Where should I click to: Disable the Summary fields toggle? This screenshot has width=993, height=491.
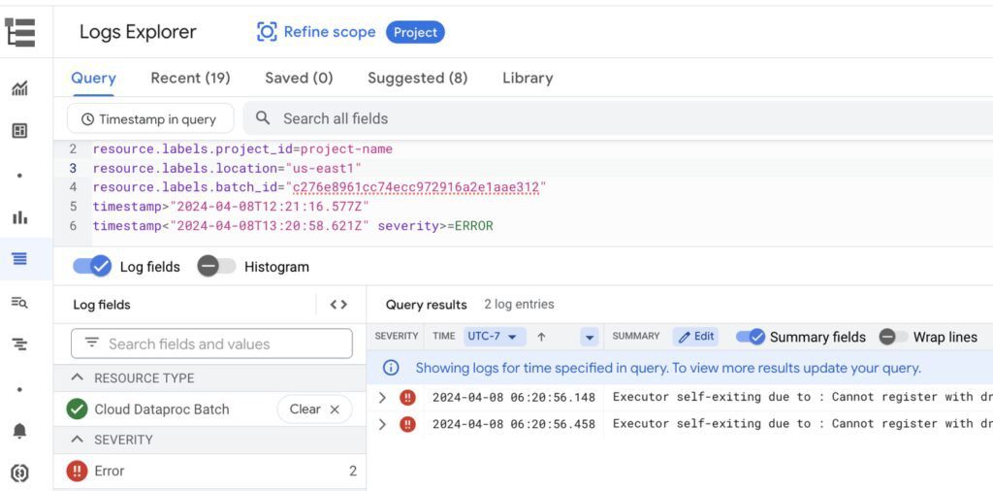[x=750, y=337]
